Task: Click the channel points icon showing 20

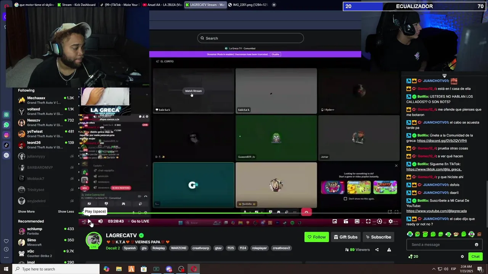Action: pyautogui.click(x=413, y=256)
